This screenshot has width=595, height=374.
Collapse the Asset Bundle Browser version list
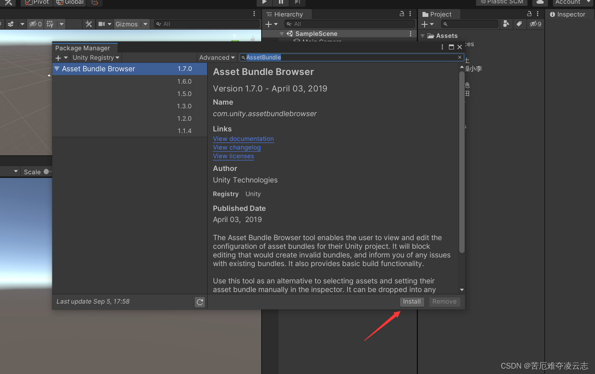57,69
